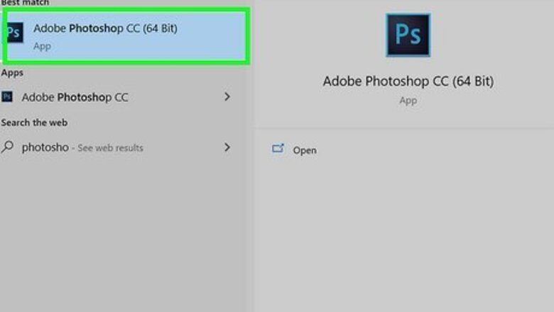Click the large Photoshop icon in the preview pane
Viewport: 554px width, 312px height.
[408, 35]
